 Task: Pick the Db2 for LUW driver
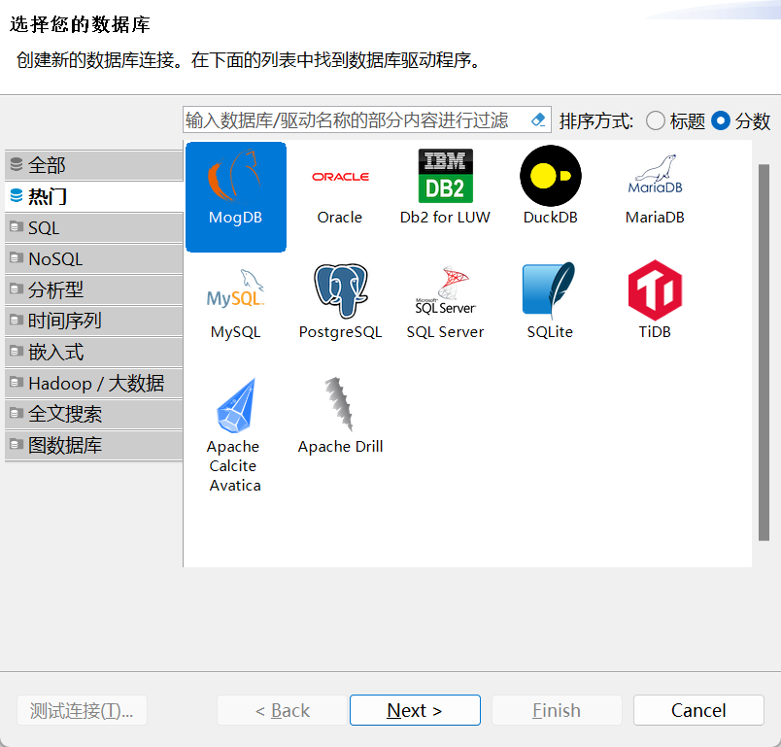[445, 187]
